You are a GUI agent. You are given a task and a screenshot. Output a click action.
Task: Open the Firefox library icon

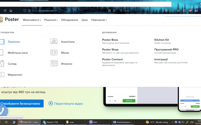178,11
